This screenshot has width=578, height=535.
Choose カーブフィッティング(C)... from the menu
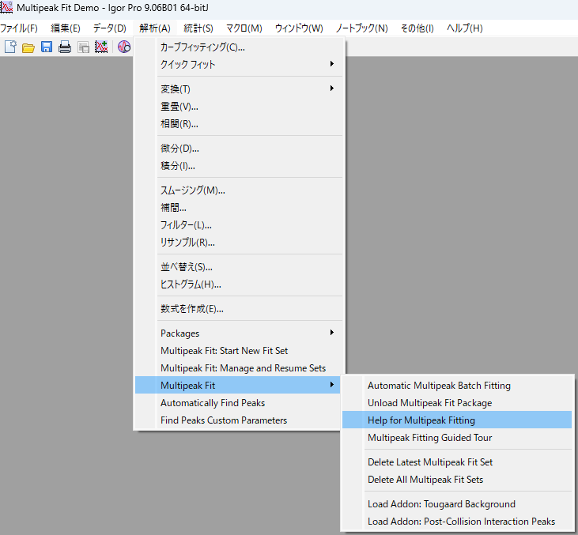pyautogui.click(x=239, y=47)
